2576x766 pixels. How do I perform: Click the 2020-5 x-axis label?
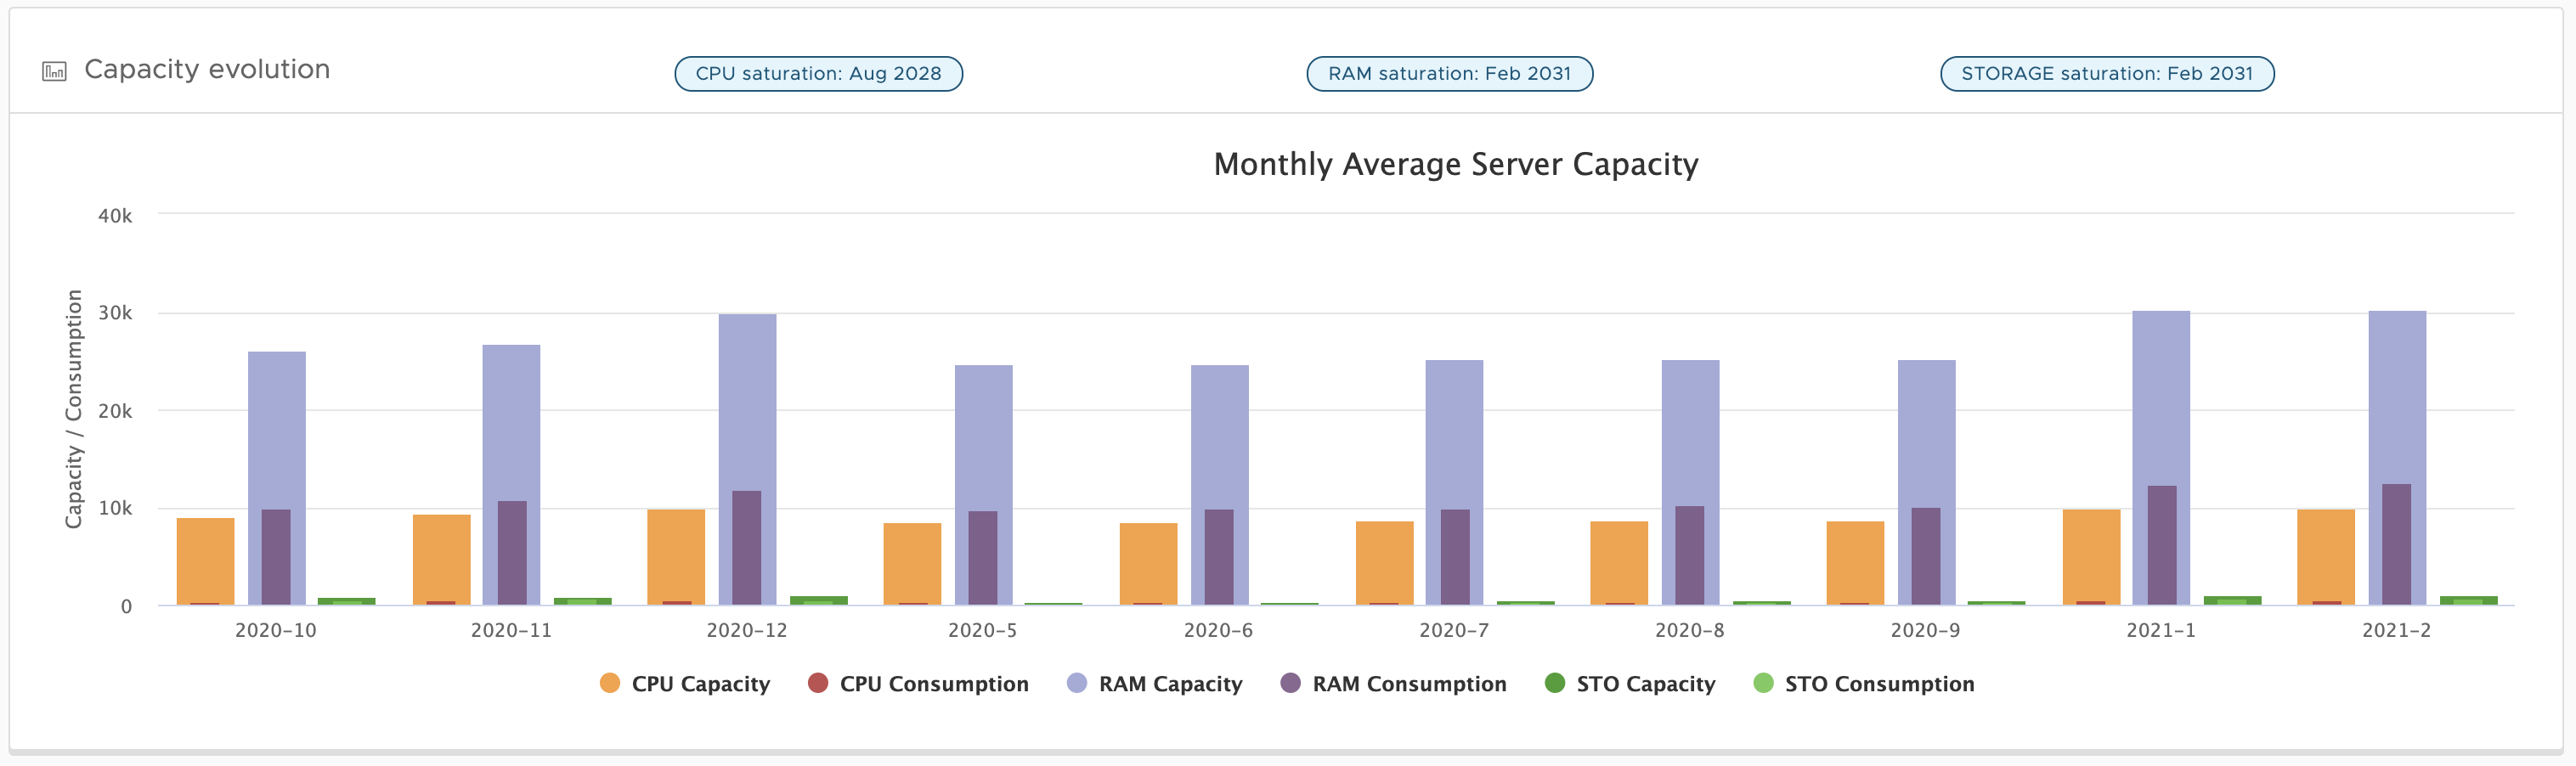[982, 630]
